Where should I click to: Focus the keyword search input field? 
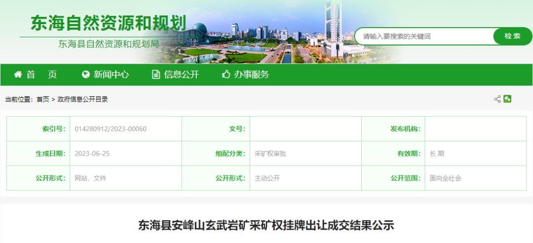(424, 36)
